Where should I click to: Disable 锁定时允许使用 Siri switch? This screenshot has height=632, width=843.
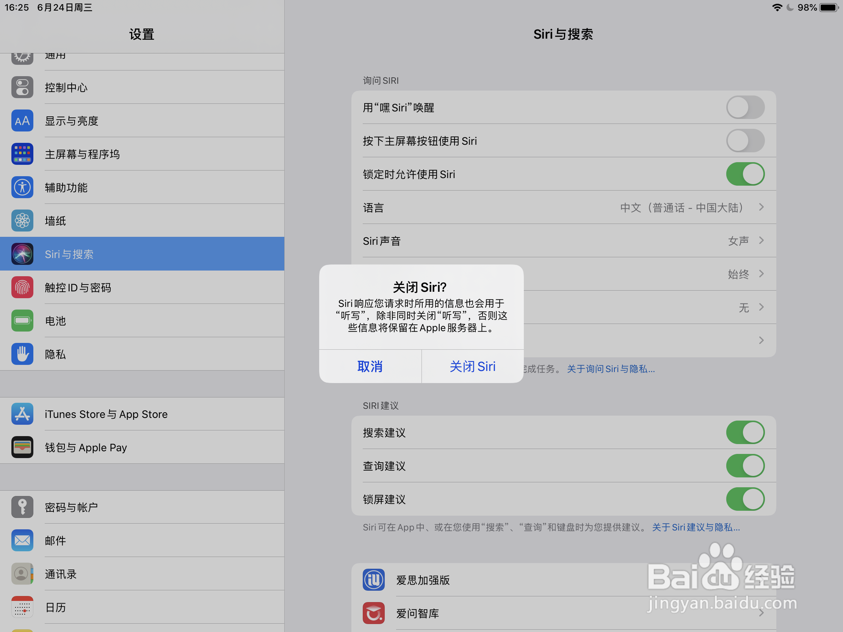745,174
